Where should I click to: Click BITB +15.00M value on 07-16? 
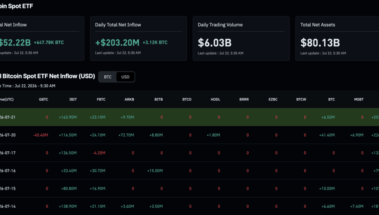pos(155,171)
